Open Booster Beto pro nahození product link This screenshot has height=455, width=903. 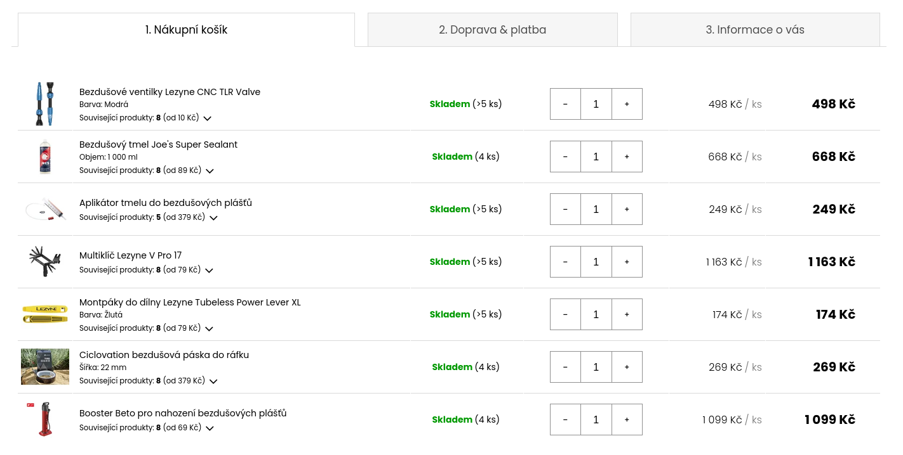click(183, 413)
